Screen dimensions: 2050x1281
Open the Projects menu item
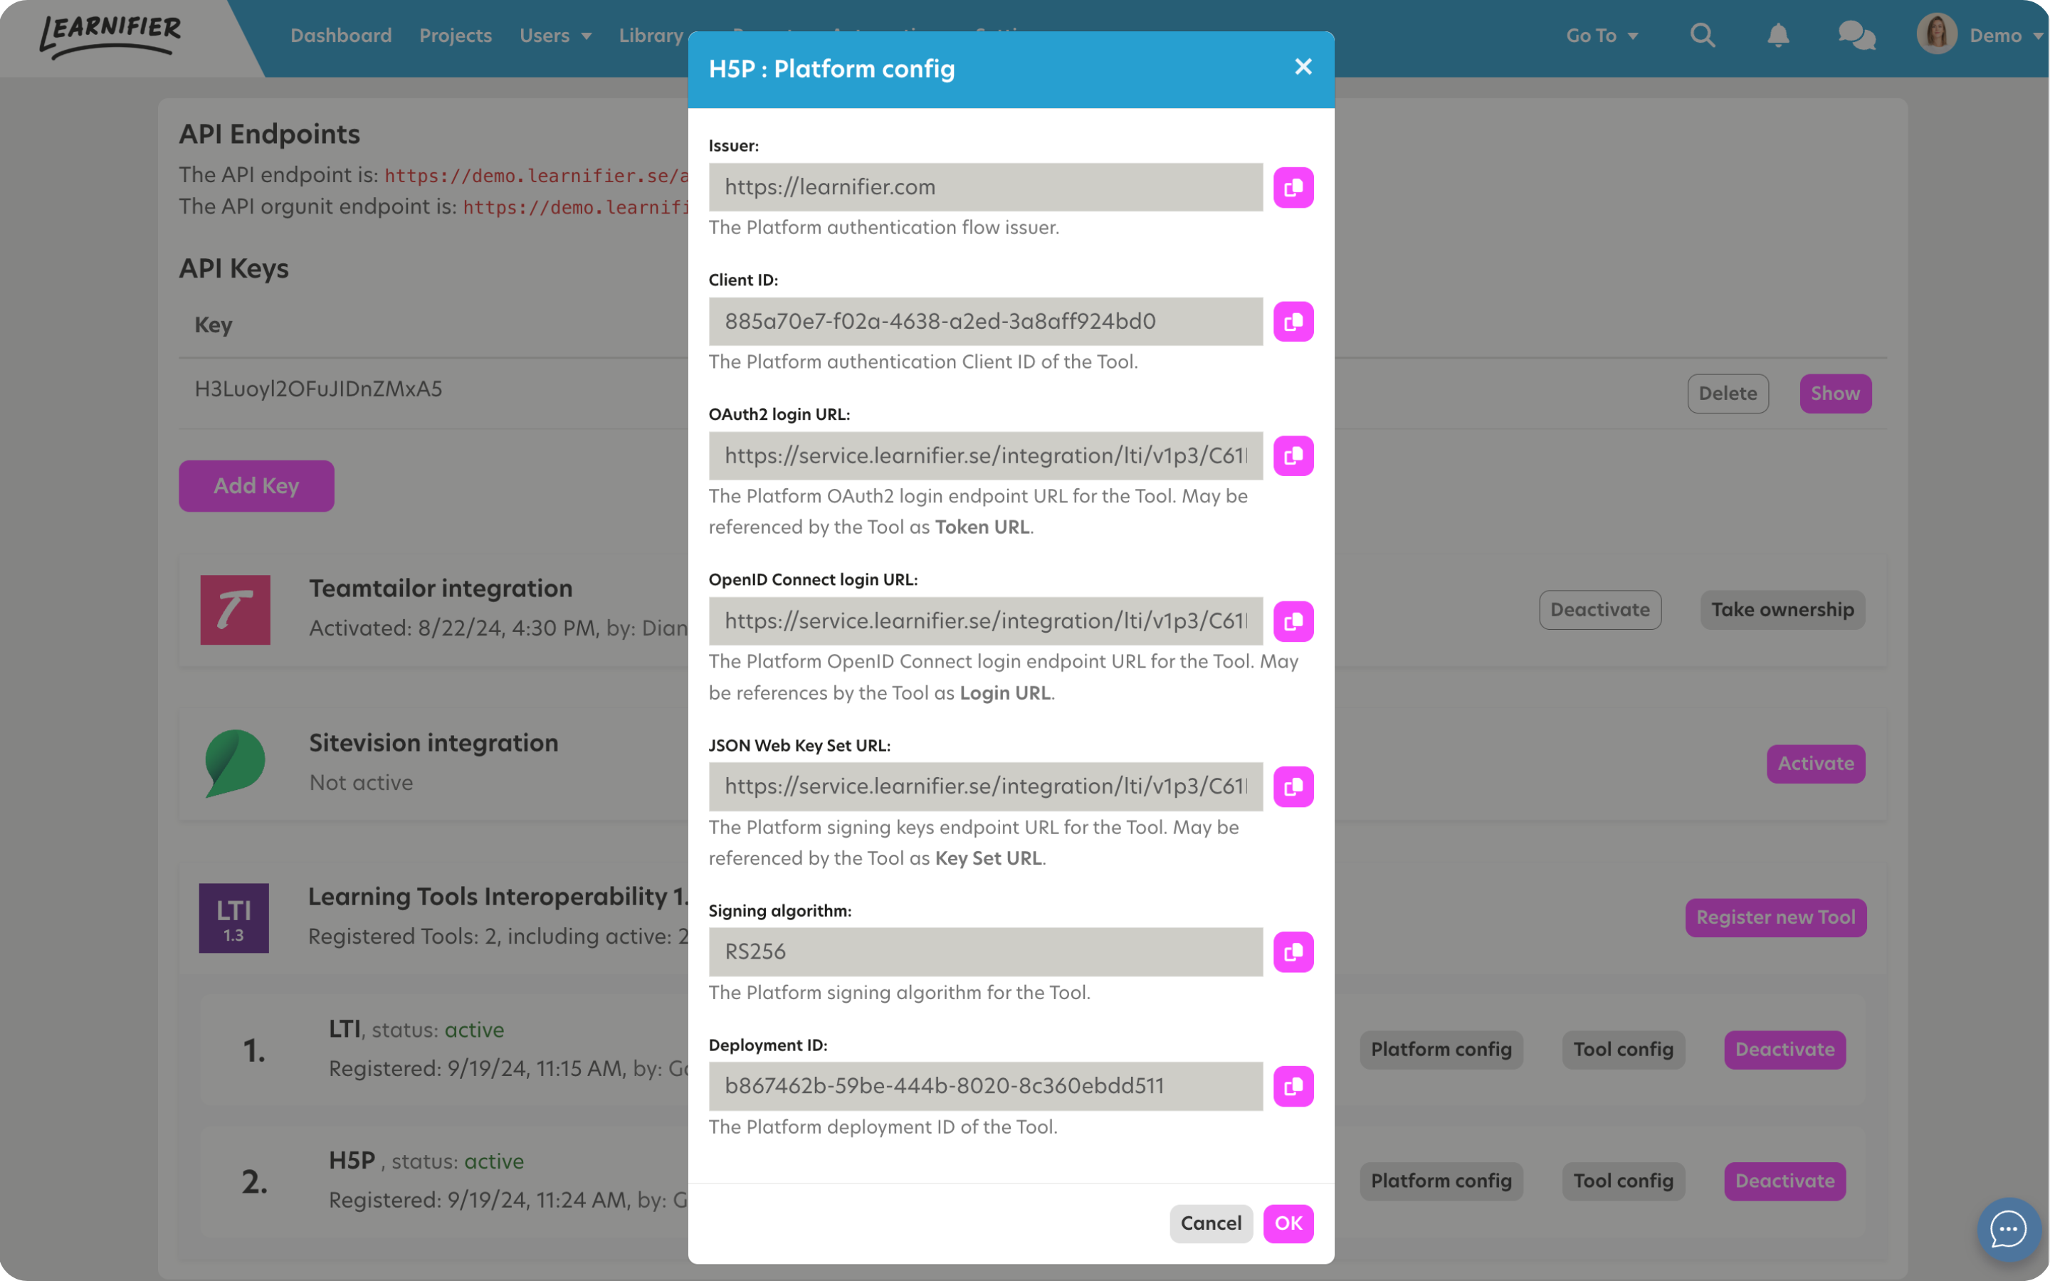click(456, 36)
